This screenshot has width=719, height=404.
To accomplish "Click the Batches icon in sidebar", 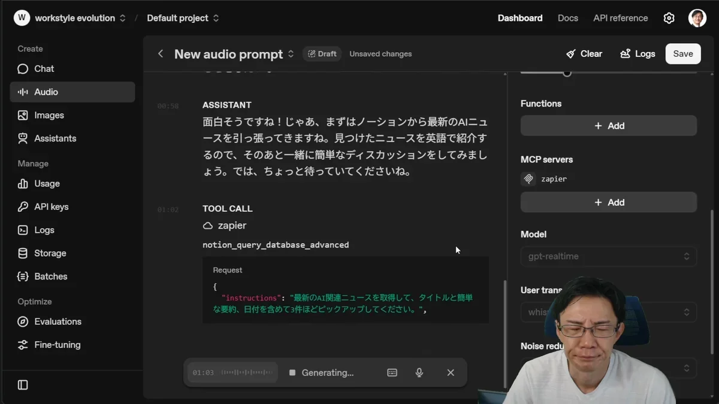I will [23, 277].
